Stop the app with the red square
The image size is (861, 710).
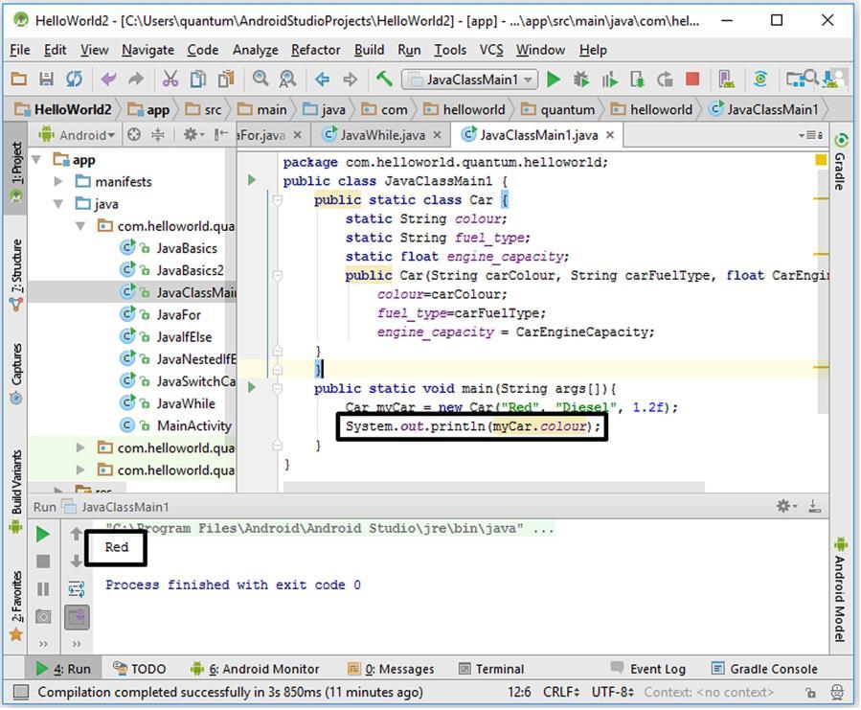point(692,80)
